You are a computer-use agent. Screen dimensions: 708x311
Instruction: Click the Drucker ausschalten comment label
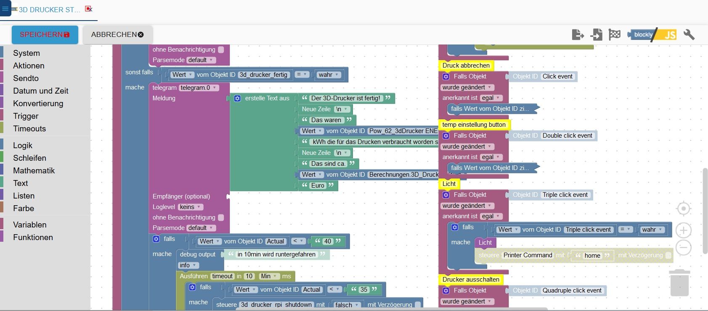click(x=471, y=280)
